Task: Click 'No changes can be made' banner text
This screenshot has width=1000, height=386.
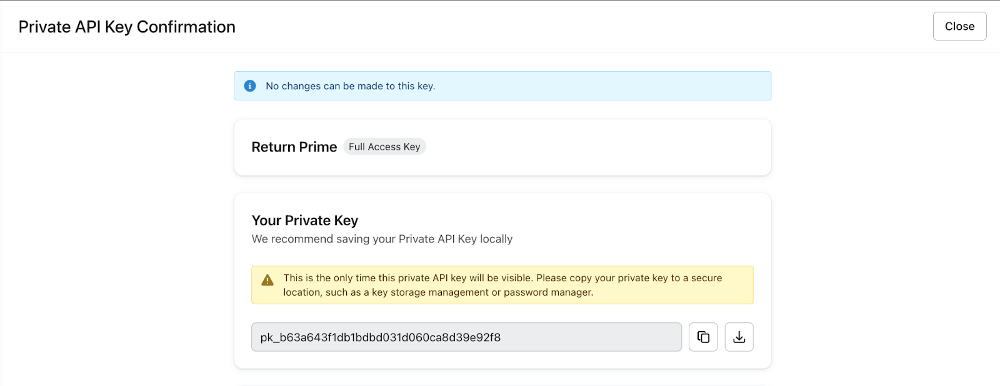Action: pos(350,86)
